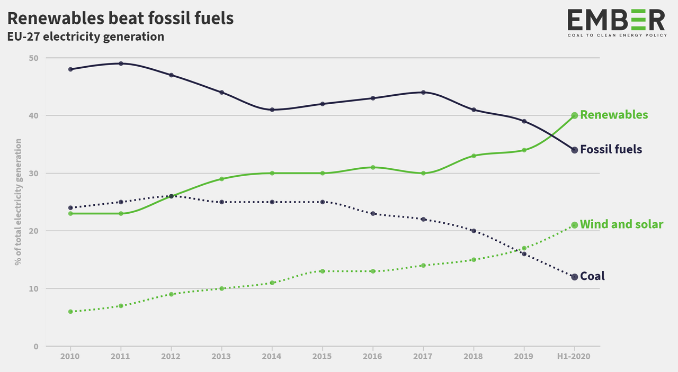678x372 pixels.
Task: Select the Coal H1-2020 end marker
Action: 575,277
